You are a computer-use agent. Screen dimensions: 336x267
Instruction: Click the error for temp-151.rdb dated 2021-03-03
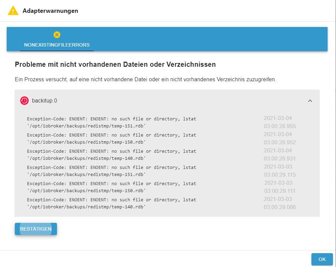(112, 171)
